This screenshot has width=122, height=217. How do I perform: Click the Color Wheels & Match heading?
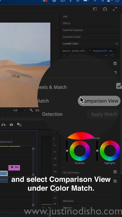tap(52, 87)
